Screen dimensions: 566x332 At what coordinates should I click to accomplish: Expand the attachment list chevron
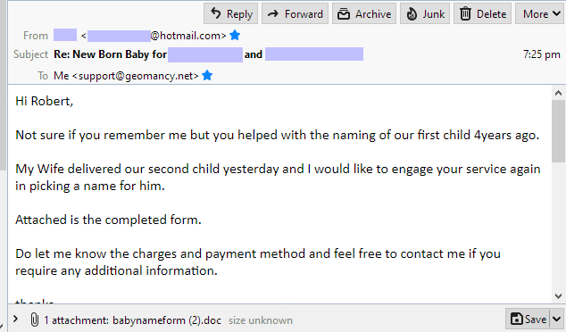click(15, 319)
